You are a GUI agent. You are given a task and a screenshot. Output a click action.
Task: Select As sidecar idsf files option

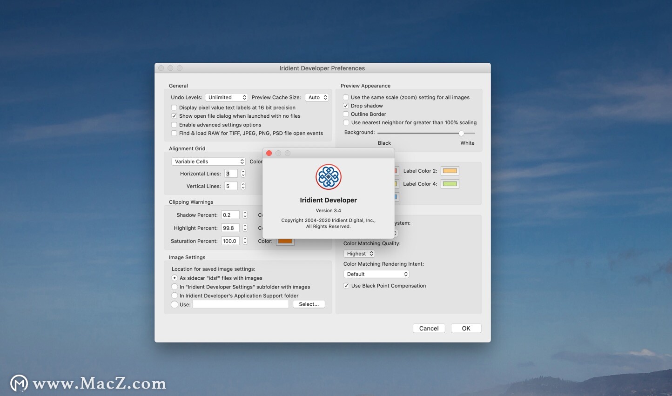point(175,278)
